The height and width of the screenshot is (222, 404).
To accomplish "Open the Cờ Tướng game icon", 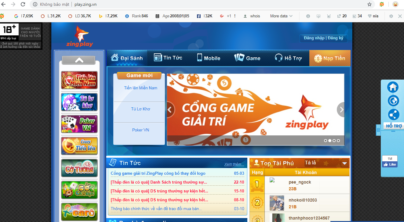I will click(79, 168).
